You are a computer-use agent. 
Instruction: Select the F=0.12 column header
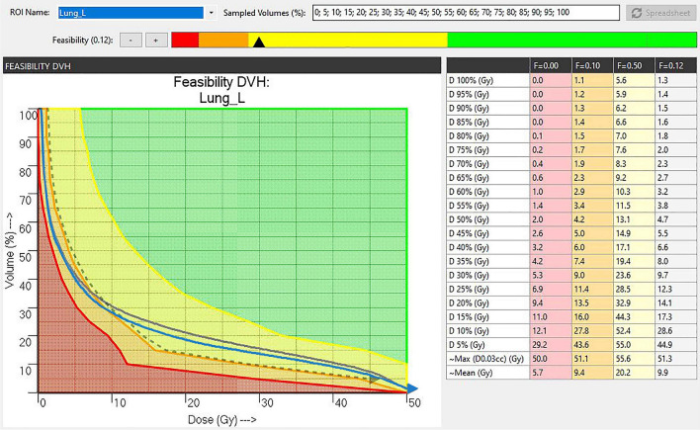tap(673, 64)
